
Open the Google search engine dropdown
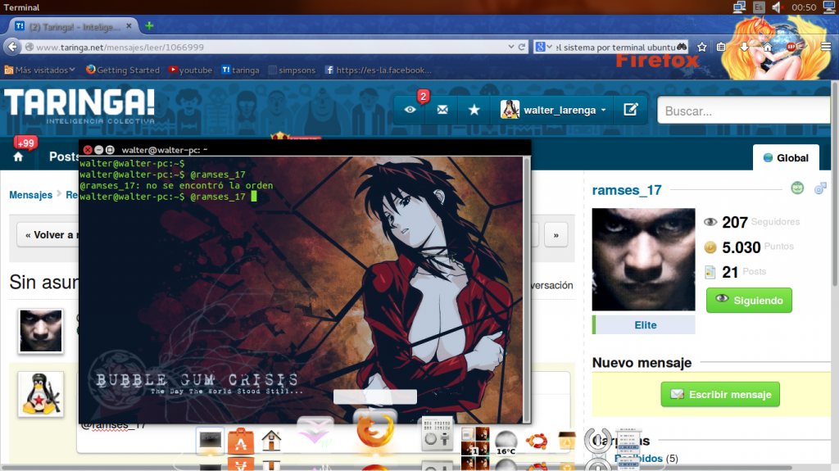coord(544,48)
